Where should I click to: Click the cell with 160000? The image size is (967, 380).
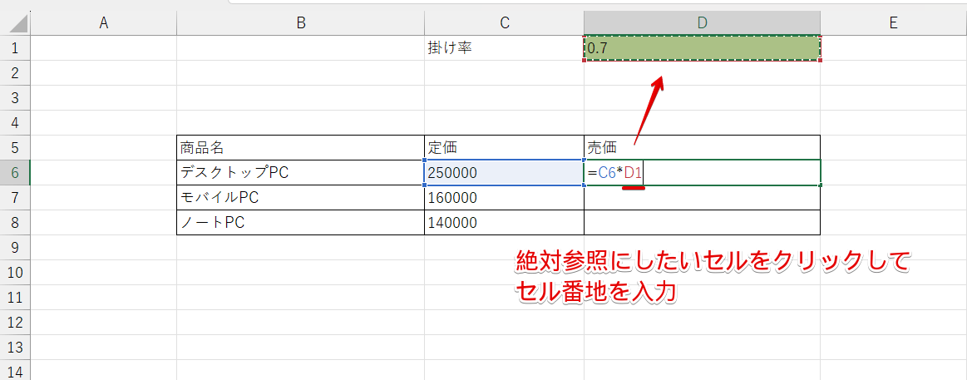[x=505, y=198]
